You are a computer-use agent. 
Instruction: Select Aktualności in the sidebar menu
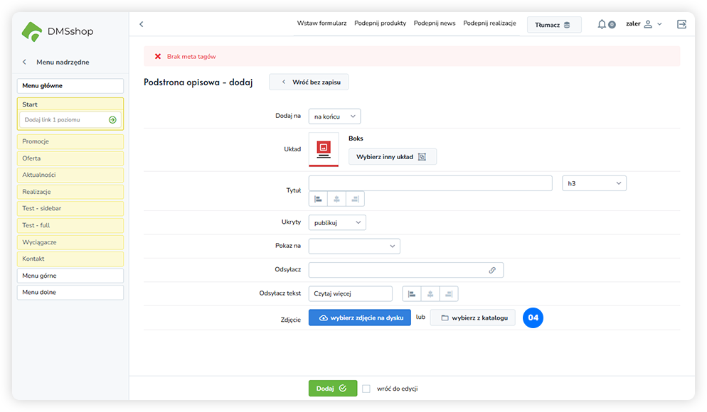[x=70, y=175]
